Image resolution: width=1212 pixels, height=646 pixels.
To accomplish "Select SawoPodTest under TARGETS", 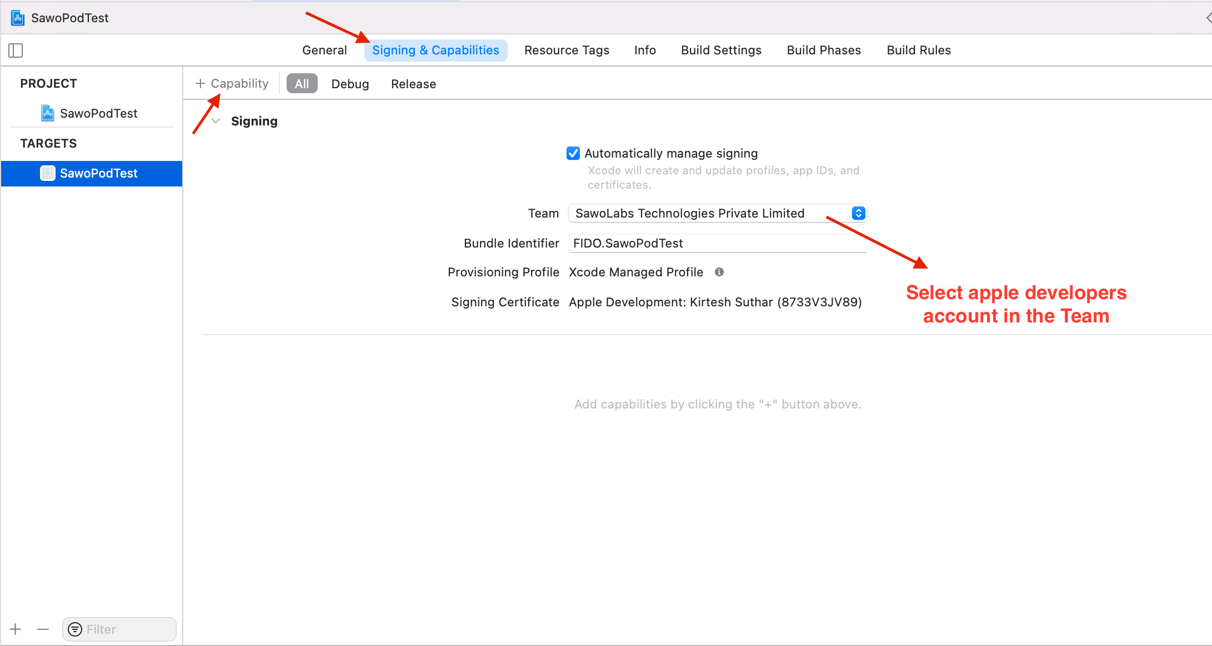I will 92,173.
